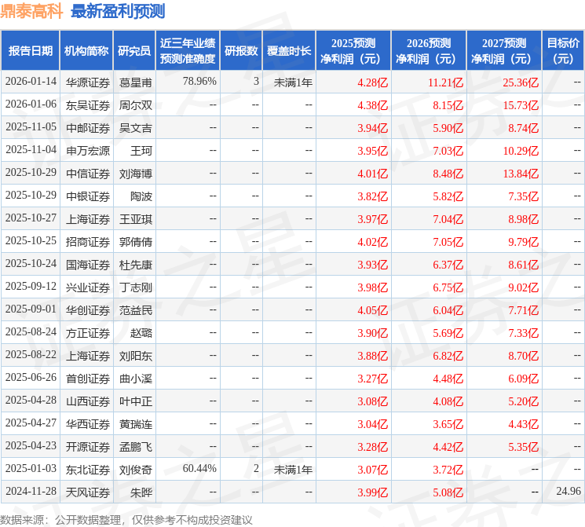Select 国海证券 institution cell
Screen dimensions: 585x527
(88, 265)
